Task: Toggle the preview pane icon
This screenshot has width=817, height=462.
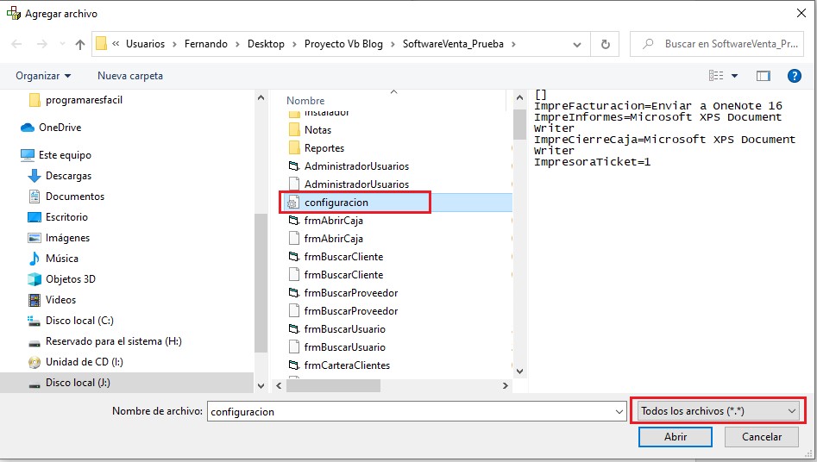Action: click(763, 76)
